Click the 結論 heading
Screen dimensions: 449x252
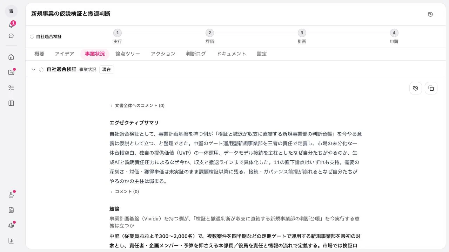point(114,209)
